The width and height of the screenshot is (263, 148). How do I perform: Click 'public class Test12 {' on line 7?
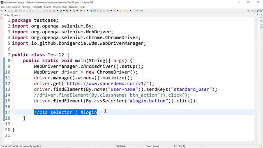(x=41, y=55)
